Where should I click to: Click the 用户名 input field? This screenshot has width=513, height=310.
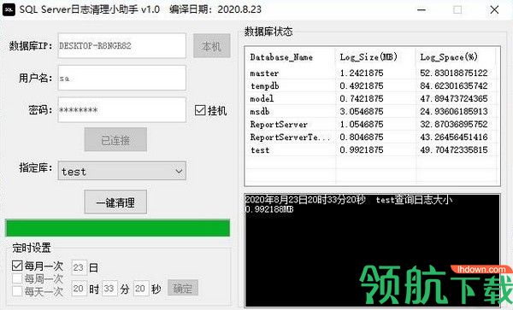[x=122, y=78]
